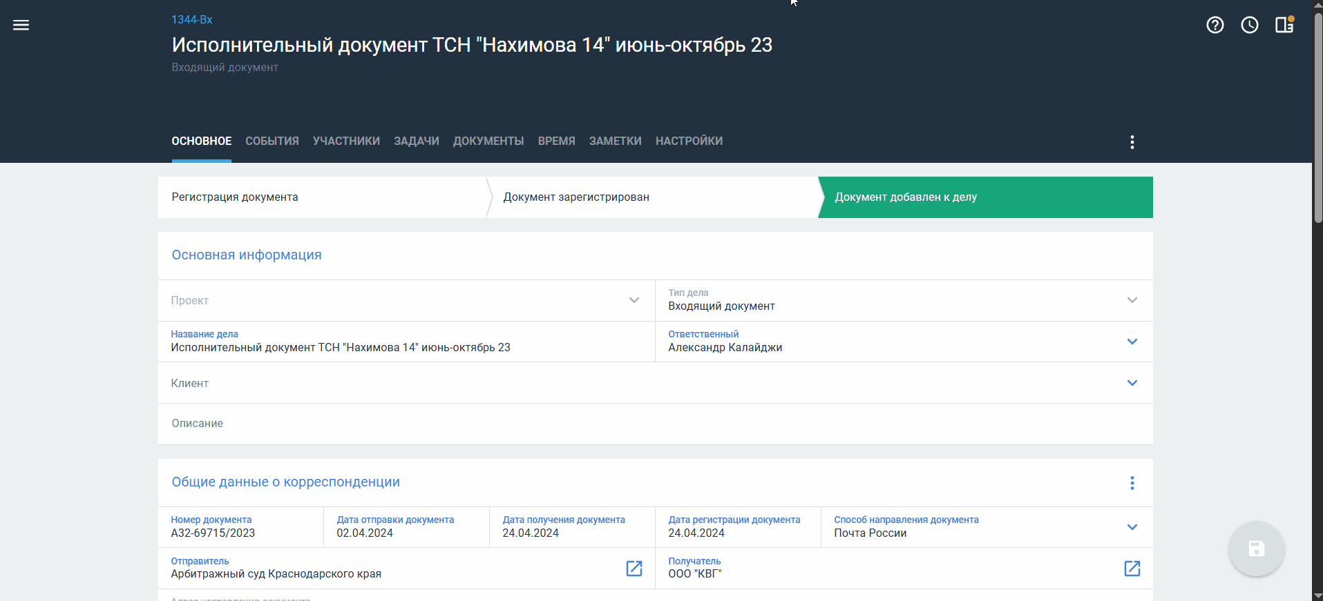Expand the Проект dropdown
Viewport: 1323px width, 601px height.
pos(634,300)
